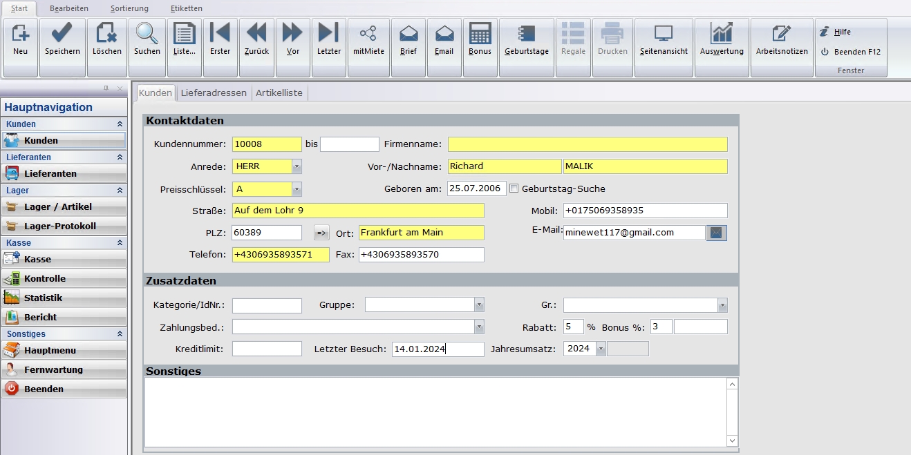Open the Bonus calculator icon

coord(480,34)
